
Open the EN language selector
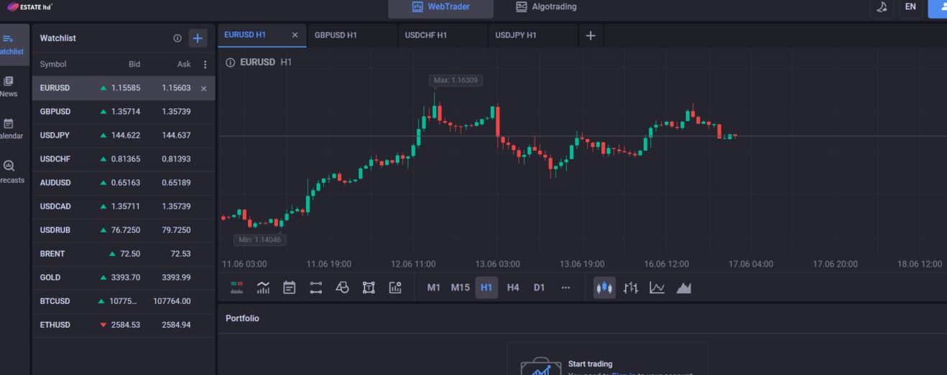910,7
